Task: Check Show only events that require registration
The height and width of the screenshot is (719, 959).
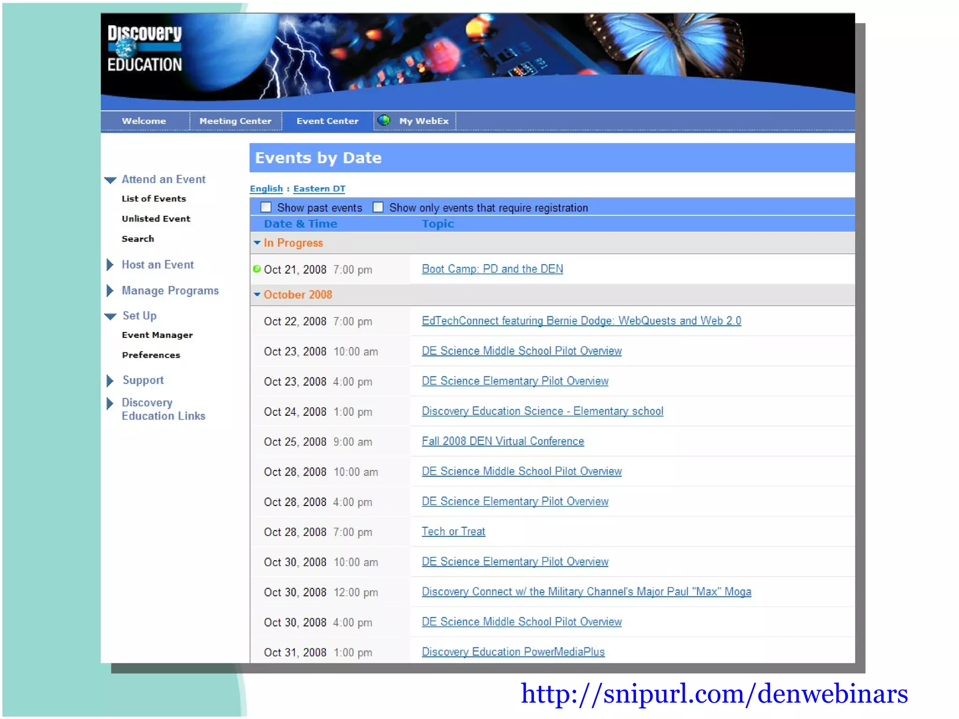Action: tap(378, 207)
